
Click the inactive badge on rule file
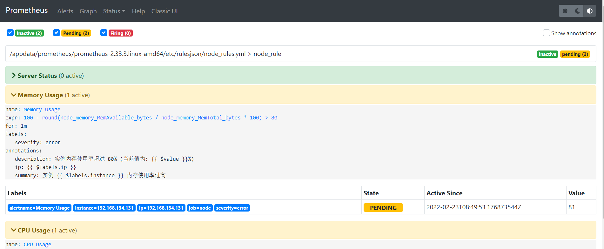[547, 54]
